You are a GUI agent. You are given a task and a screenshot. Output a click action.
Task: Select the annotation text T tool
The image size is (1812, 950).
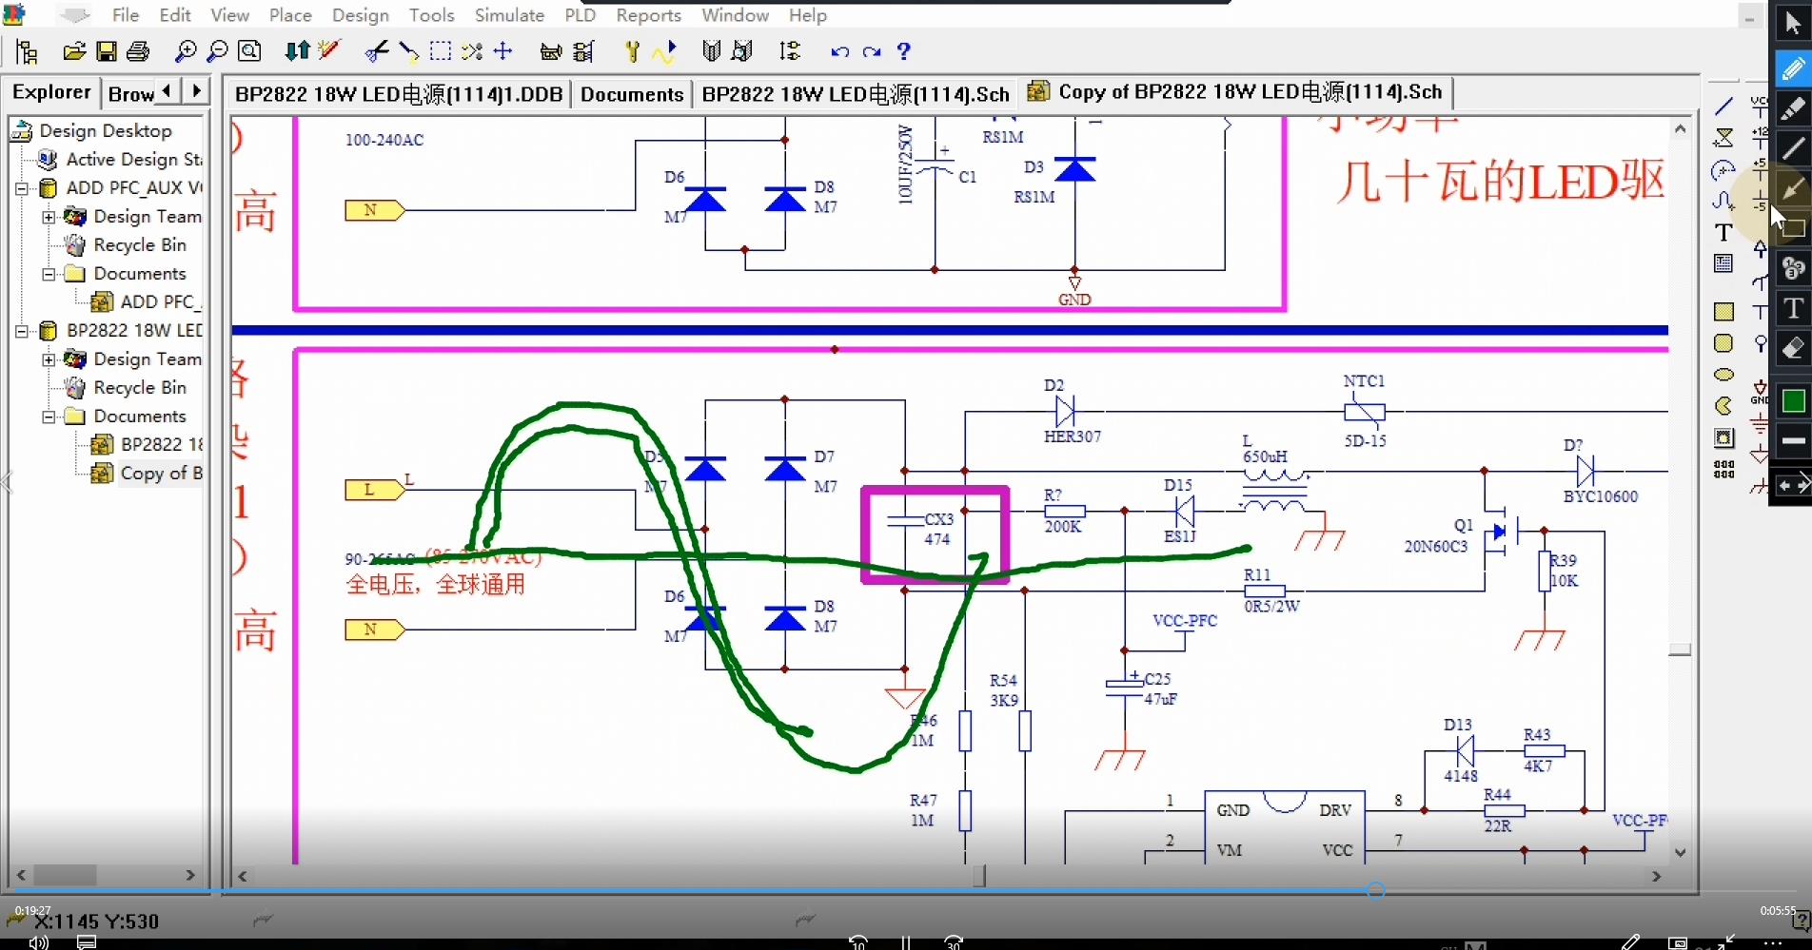pyautogui.click(x=1793, y=308)
